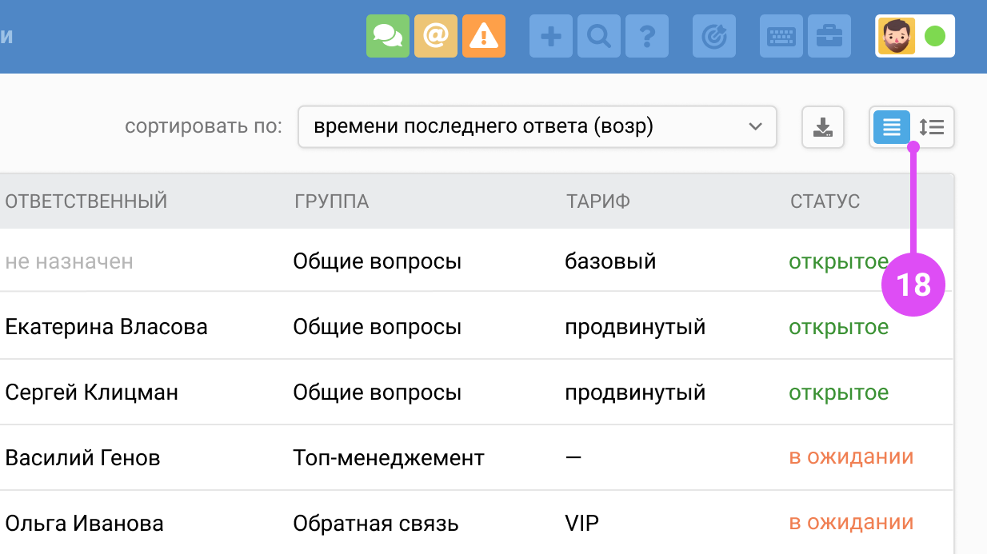The image size is (987, 554).
Task: Click the plus icon to create
Action: pyautogui.click(x=551, y=36)
